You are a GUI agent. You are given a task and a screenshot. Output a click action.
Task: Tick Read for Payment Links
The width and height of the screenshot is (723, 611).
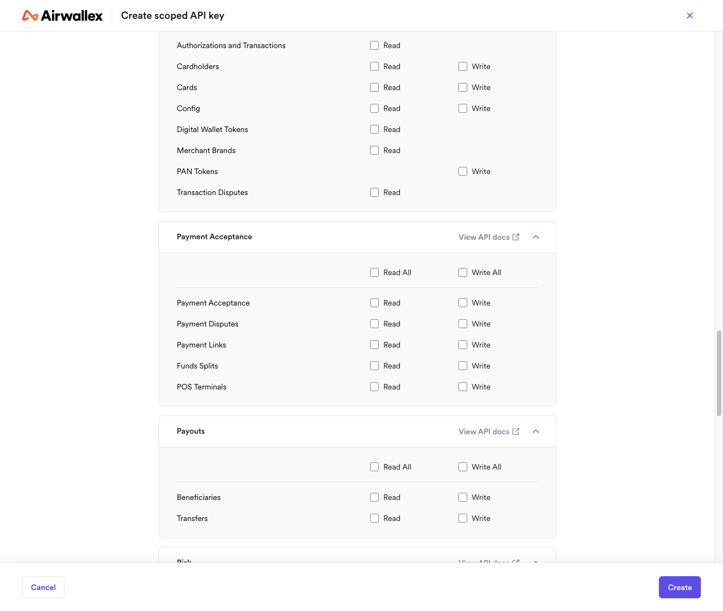point(374,345)
